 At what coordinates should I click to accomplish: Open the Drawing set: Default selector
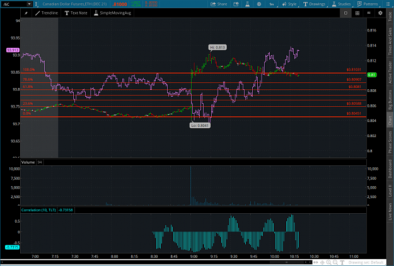(x=366, y=262)
